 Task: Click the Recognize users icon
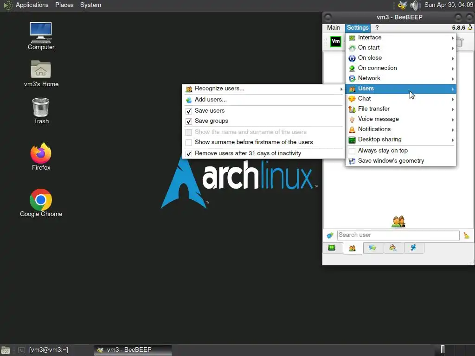(x=189, y=89)
